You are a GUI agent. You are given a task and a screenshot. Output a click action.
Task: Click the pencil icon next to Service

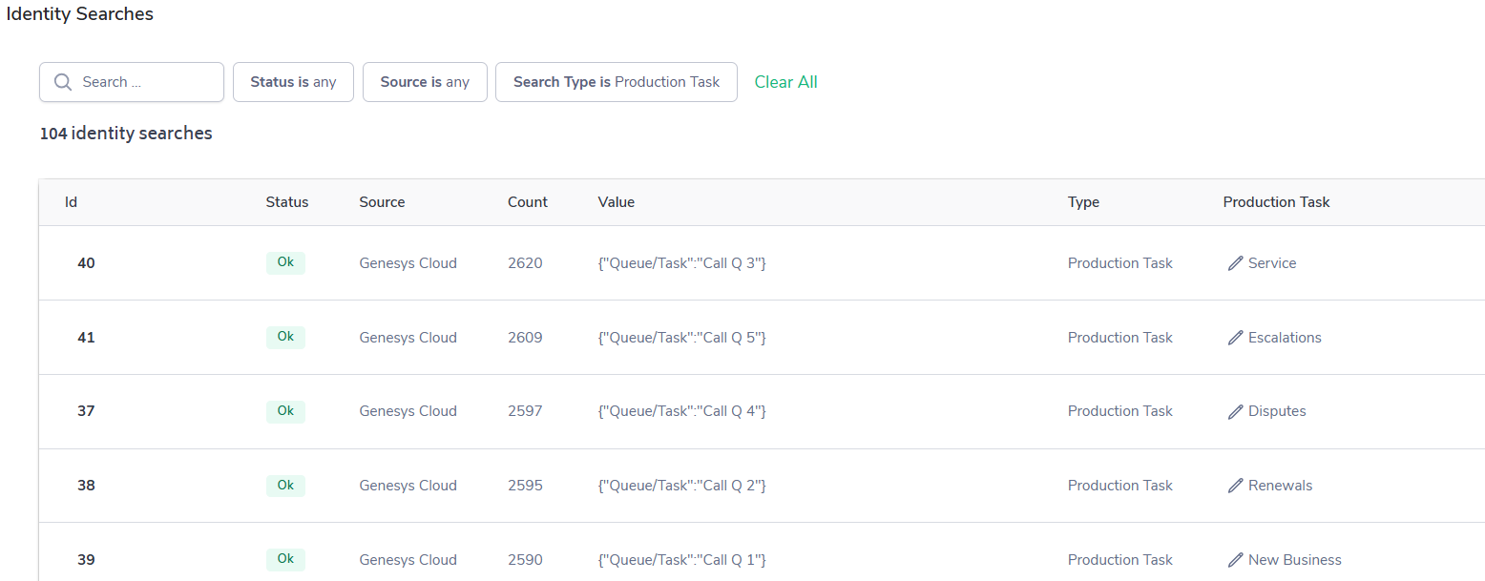click(x=1235, y=263)
